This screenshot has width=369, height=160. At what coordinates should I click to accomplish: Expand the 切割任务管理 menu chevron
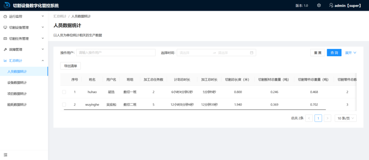pyautogui.click(x=43, y=38)
